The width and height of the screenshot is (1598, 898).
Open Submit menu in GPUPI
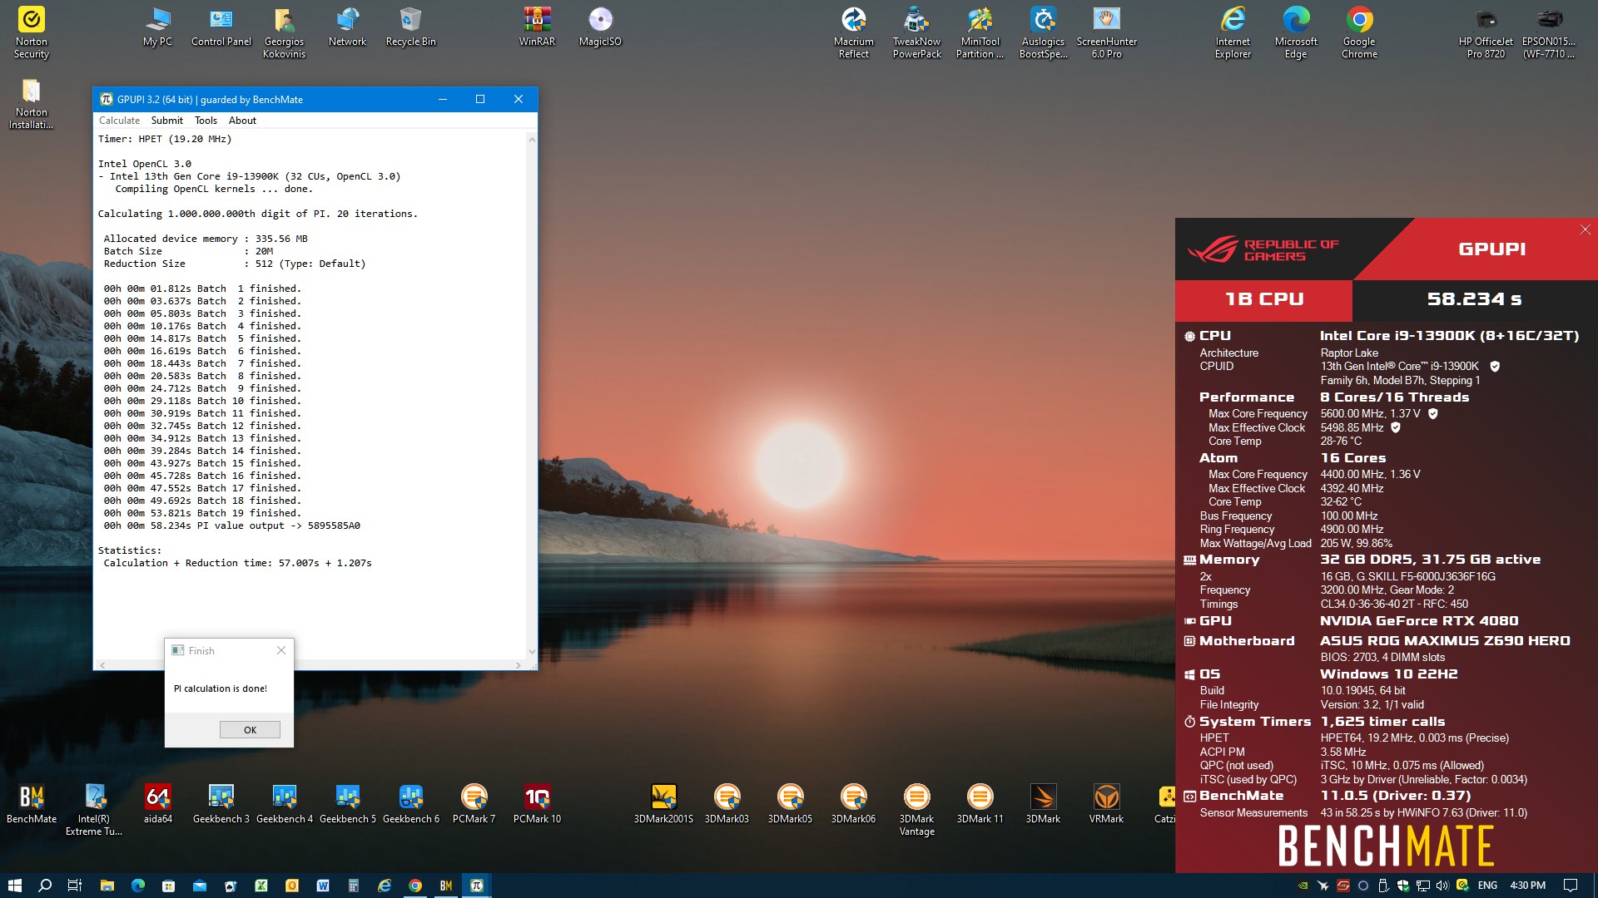(167, 121)
